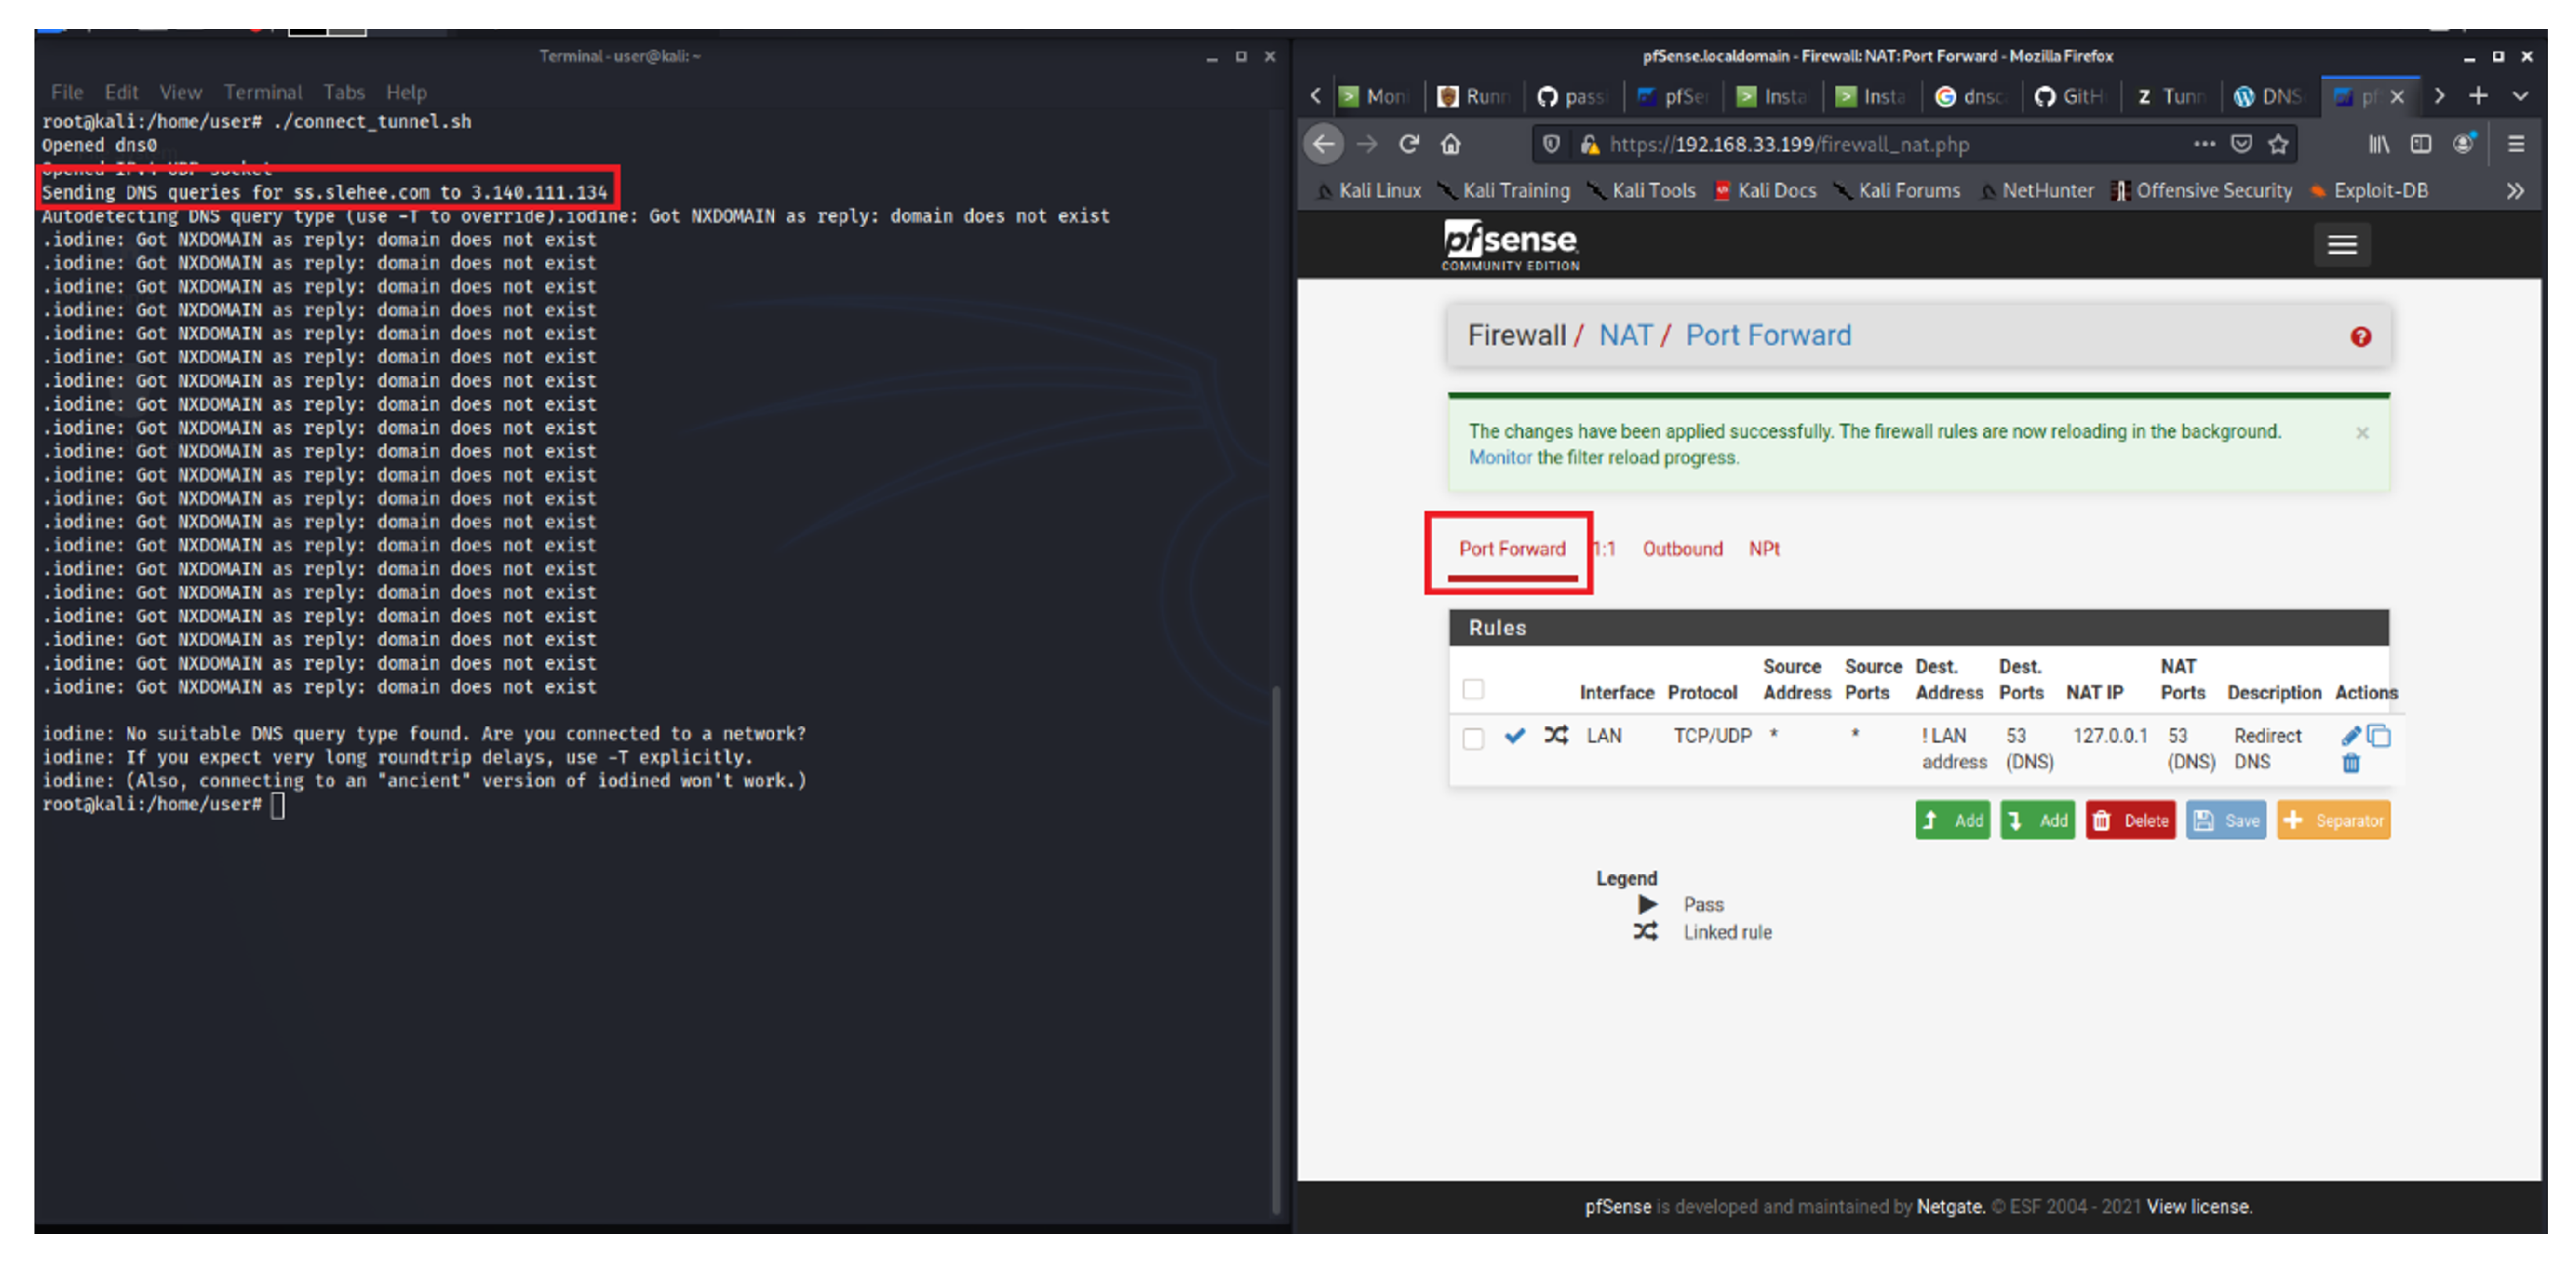Check the select-all checkbox in the Rules header
Screen dimensions: 2576x1267
click(x=1472, y=688)
